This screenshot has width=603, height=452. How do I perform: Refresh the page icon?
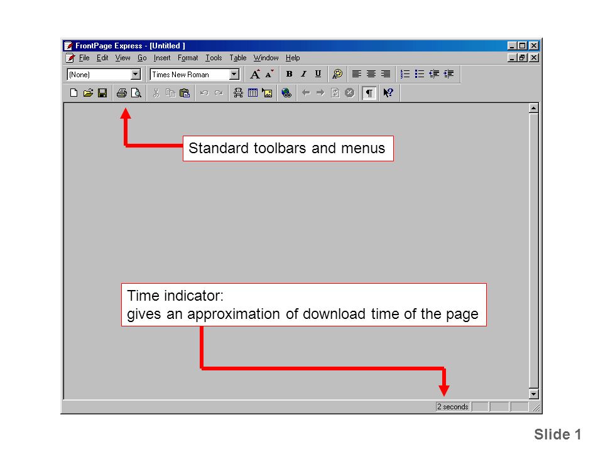pos(335,93)
